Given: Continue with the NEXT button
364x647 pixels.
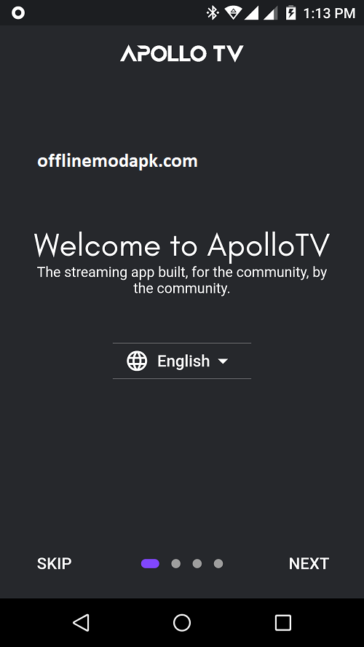Looking at the screenshot, I should coord(309,564).
